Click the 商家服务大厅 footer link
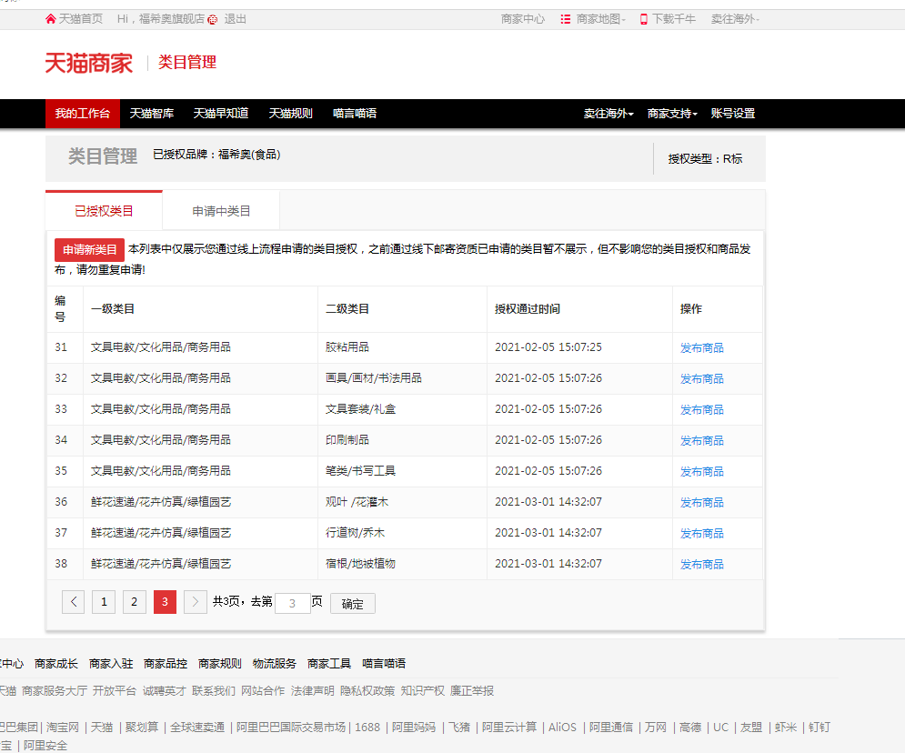905x753 pixels. [55, 690]
